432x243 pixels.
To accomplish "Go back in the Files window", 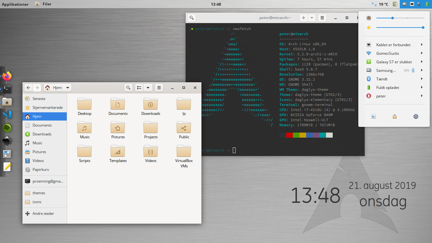I will (x=28, y=88).
